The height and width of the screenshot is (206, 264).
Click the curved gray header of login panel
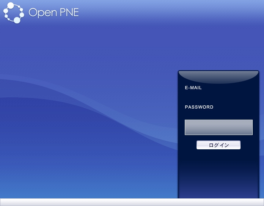click(219, 76)
